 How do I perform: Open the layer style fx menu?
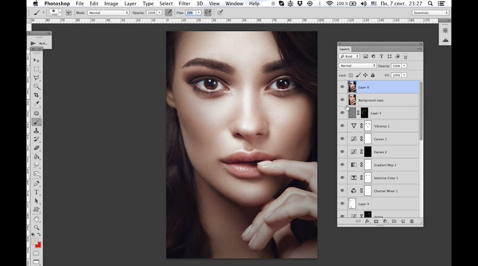point(367,221)
